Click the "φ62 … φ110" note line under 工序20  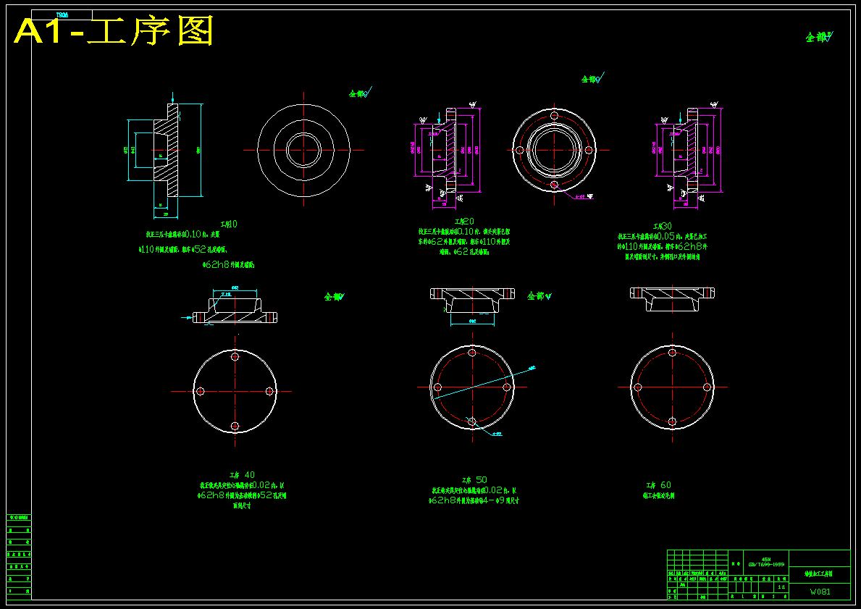click(464, 242)
